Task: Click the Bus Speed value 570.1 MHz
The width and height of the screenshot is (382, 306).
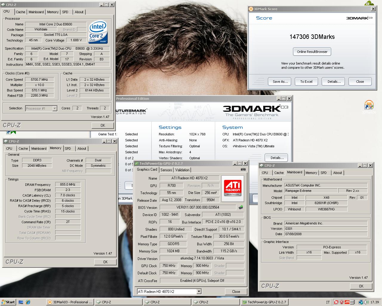Action: pos(39,90)
